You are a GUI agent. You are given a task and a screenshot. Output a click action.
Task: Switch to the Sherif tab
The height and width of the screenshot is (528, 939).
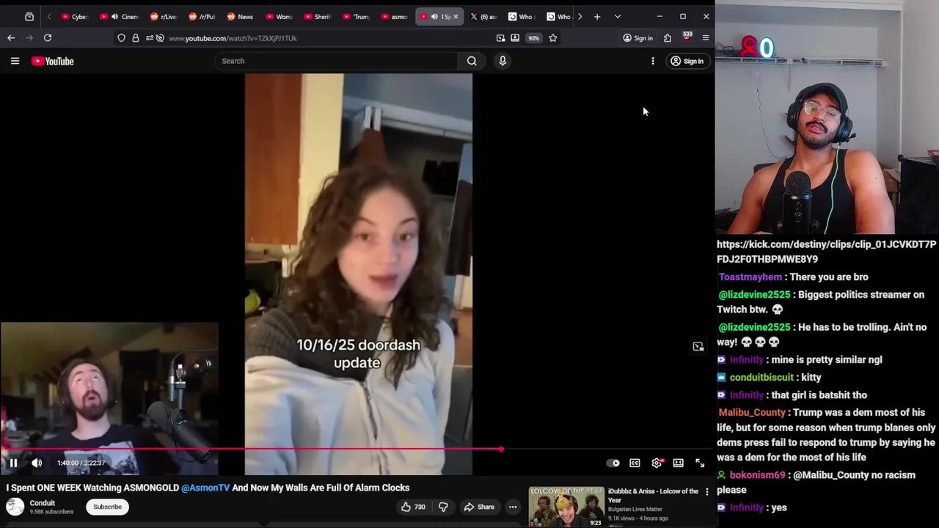click(x=317, y=16)
